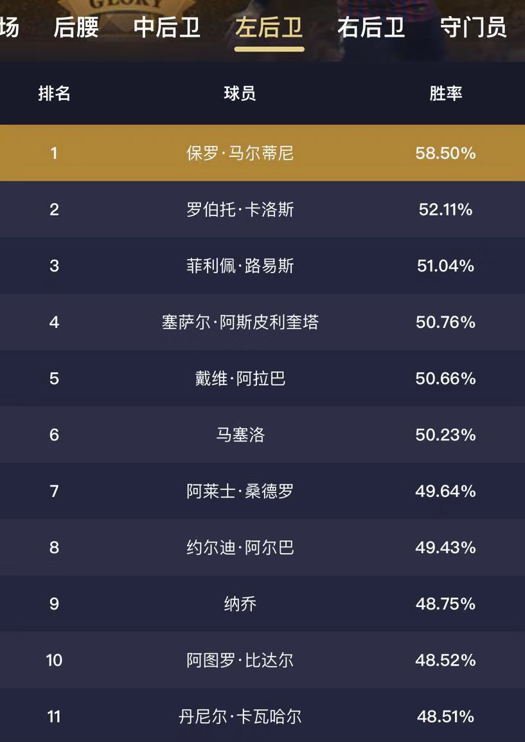525x742 pixels.
Task: Select the 左后卫 tab
Action: [x=269, y=28]
